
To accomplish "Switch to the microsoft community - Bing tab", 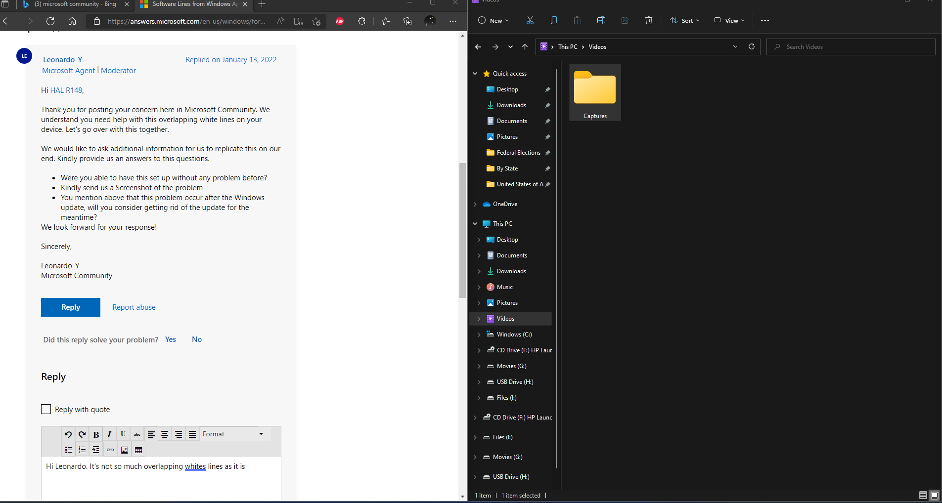I will click(x=75, y=4).
